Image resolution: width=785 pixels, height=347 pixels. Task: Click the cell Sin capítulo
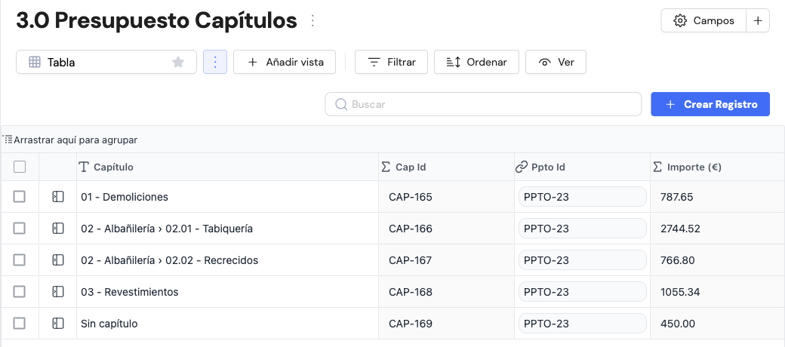(x=228, y=324)
